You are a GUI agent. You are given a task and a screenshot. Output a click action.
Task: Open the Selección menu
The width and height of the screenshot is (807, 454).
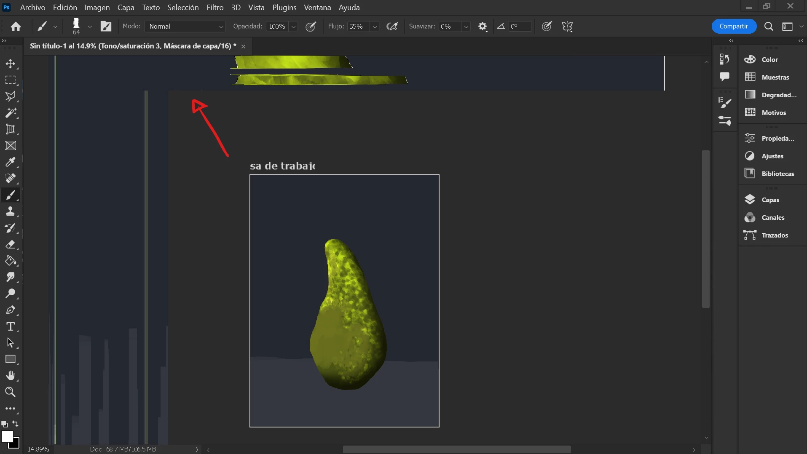pos(183,8)
